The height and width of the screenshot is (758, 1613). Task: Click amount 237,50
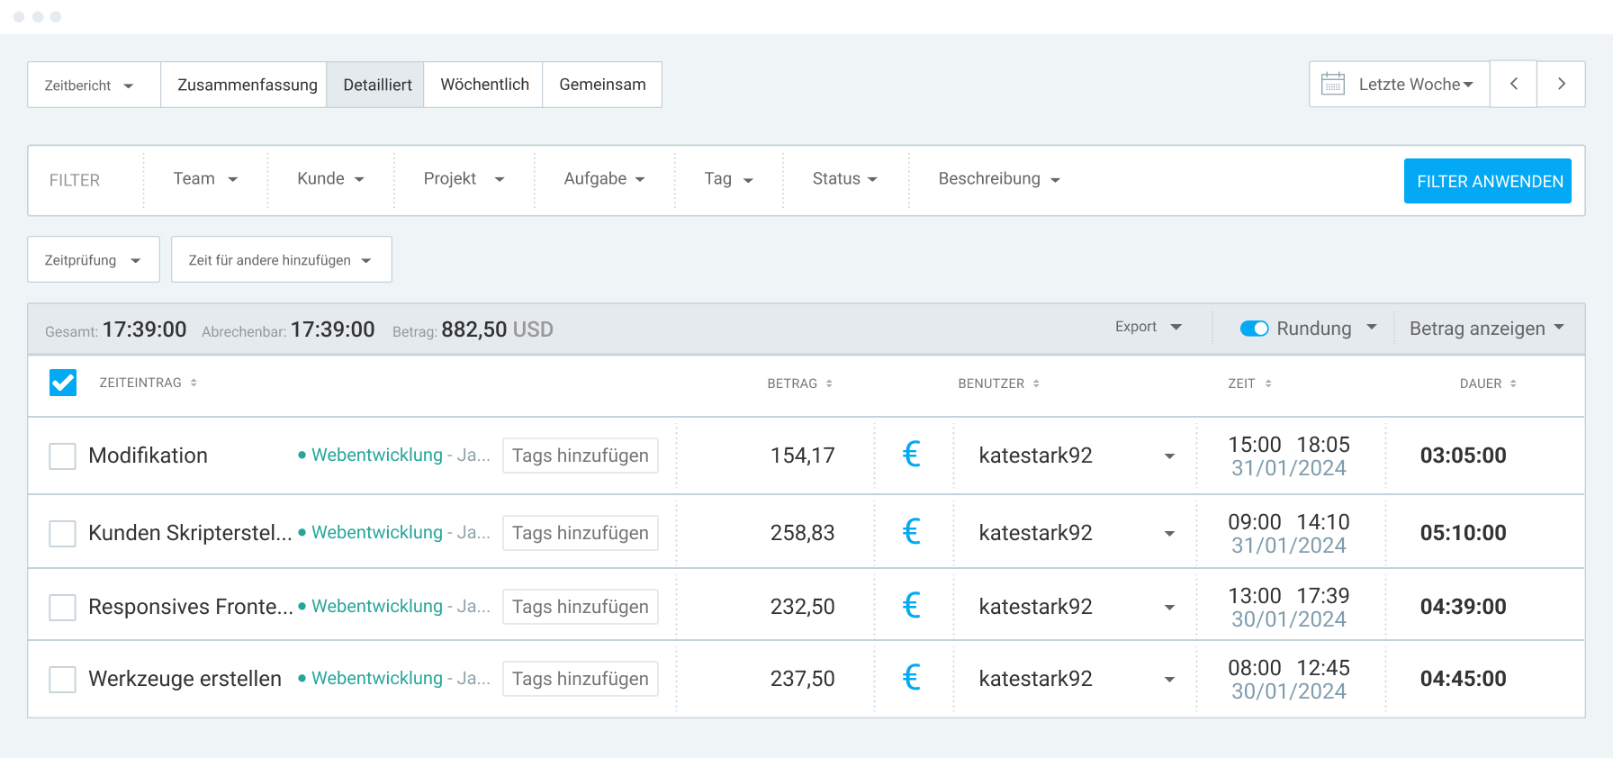pyautogui.click(x=803, y=679)
